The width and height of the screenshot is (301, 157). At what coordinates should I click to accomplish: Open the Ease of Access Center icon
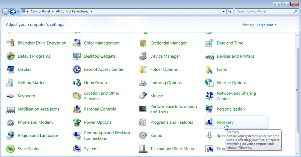point(77,69)
